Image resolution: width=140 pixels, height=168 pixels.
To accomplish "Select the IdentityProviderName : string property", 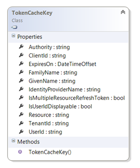I will (x=64, y=90).
